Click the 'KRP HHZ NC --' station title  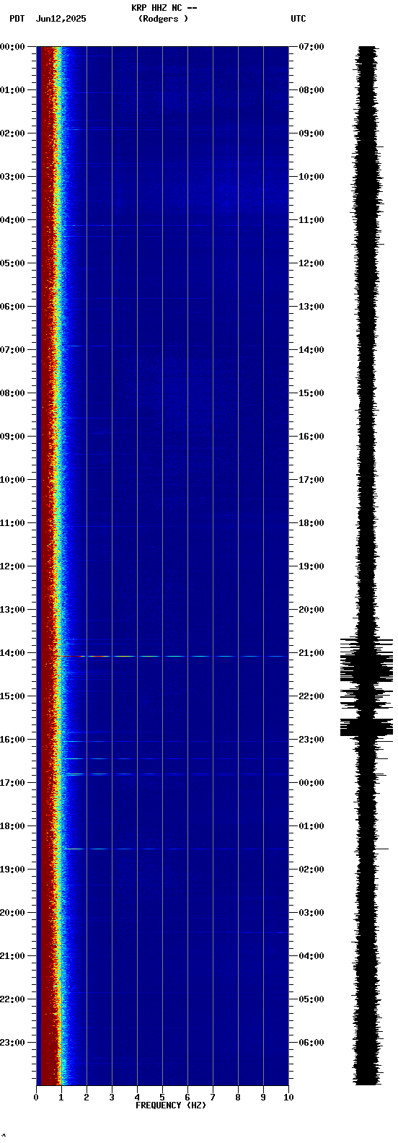[x=164, y=8]
